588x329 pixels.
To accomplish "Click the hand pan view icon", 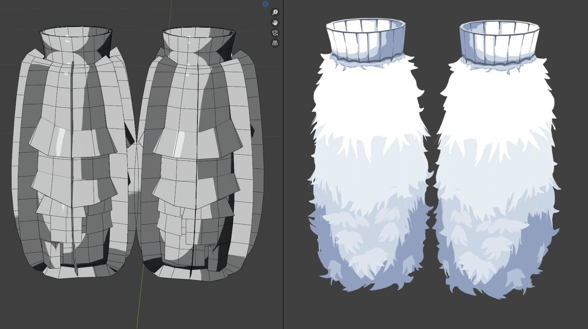I will point(275,23).
